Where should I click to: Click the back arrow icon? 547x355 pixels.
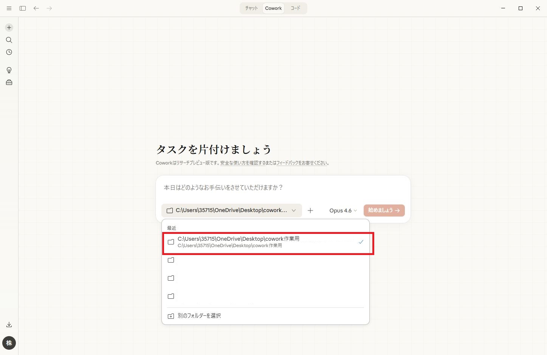pyautogui.click(x=36, y=8)
